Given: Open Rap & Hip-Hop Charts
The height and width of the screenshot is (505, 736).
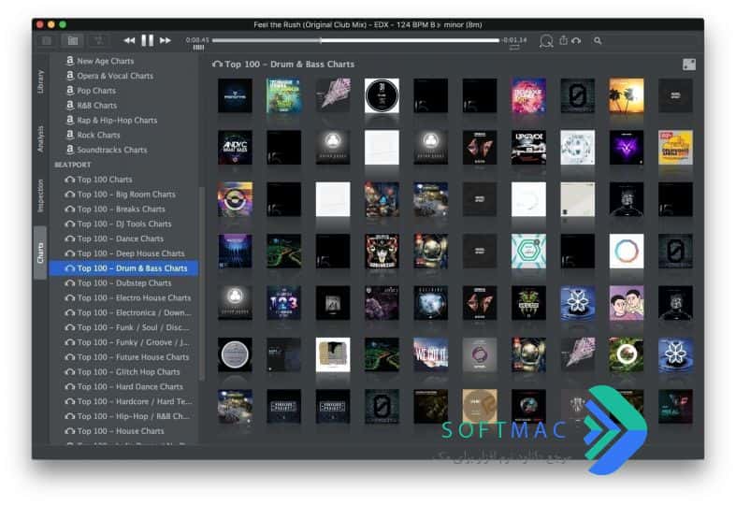Looking at the screenshot, I should click(x=111, y=120).
